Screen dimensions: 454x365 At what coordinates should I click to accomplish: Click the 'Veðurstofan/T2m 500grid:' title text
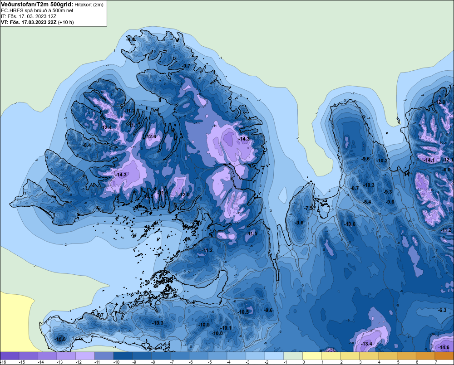pyautogui.click(x=37, y=5)
